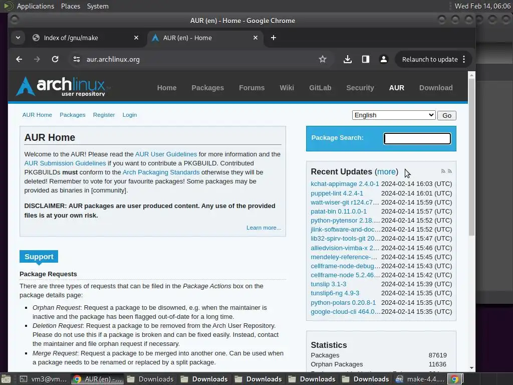The height and width of the screenshot is (385, 513).
Task: Open the Security nav item
Action: 360,88
